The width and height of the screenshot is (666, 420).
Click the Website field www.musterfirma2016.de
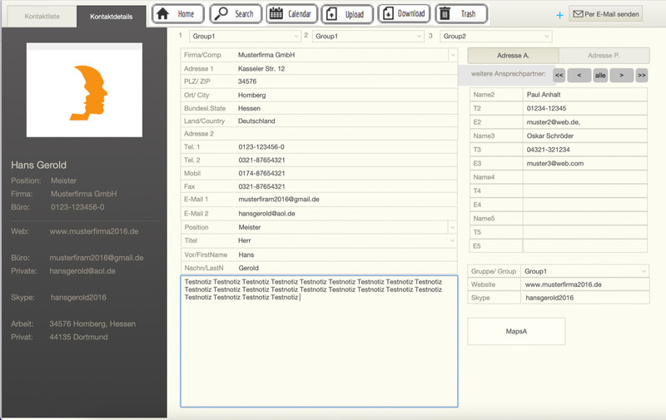coord(585,284)
